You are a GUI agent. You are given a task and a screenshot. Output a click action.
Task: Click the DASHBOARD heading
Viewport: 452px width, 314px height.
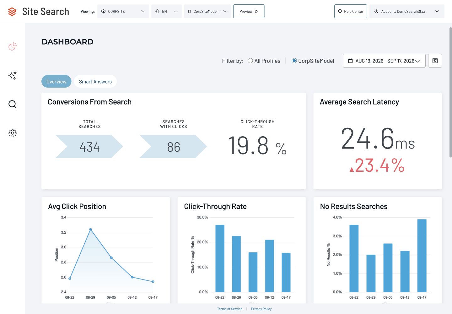coord(67,42)
